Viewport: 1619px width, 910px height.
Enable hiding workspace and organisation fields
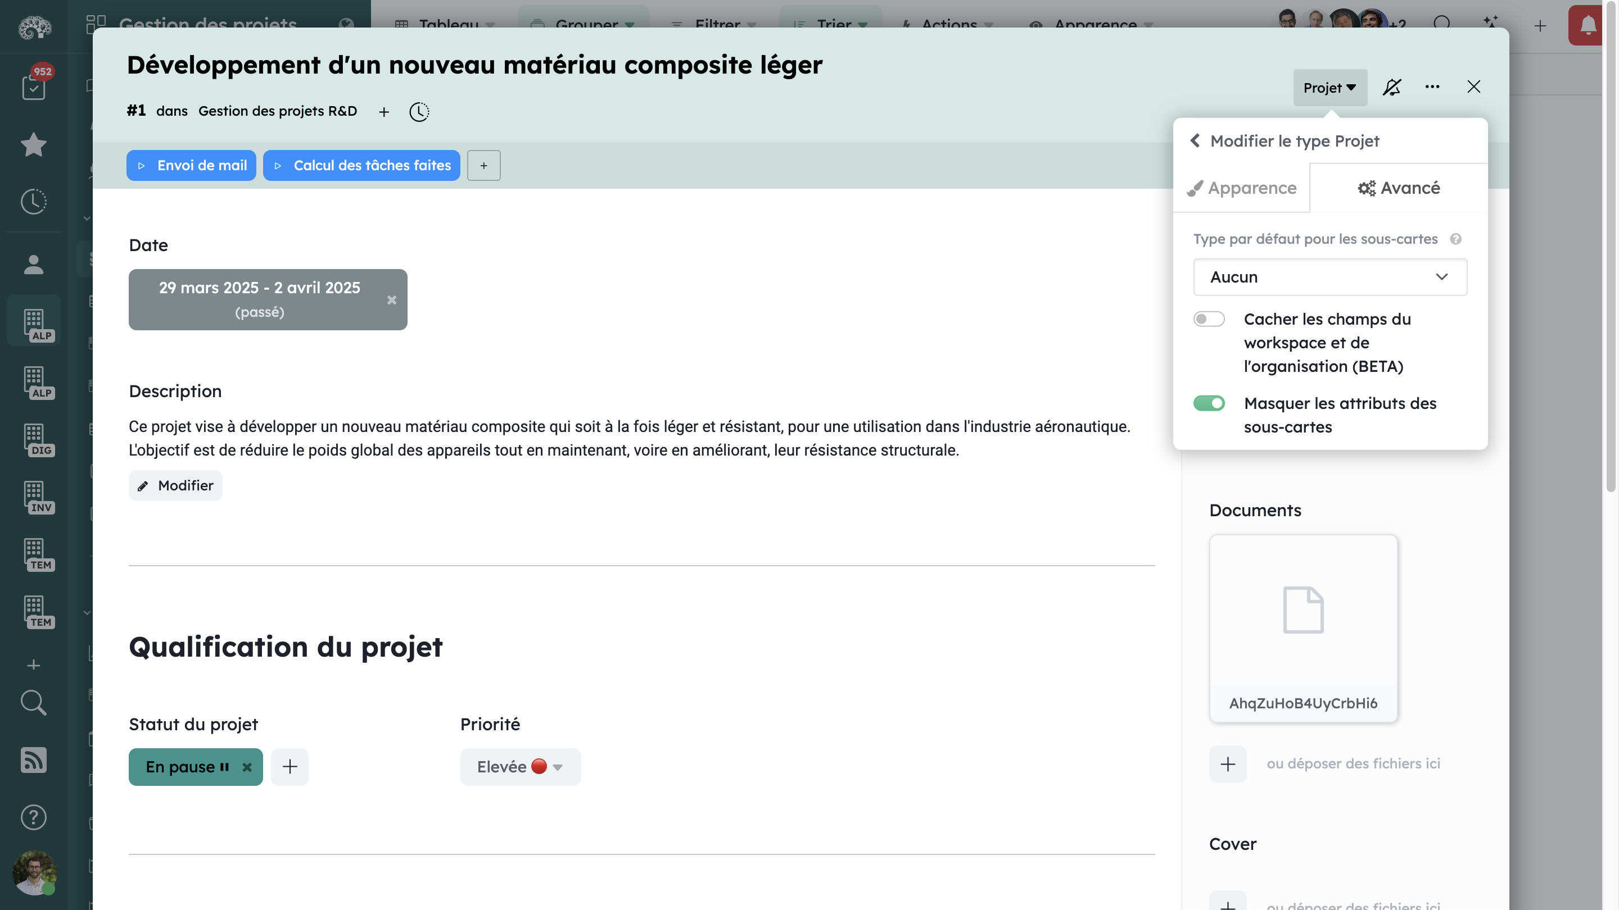tap(1209, 319)
